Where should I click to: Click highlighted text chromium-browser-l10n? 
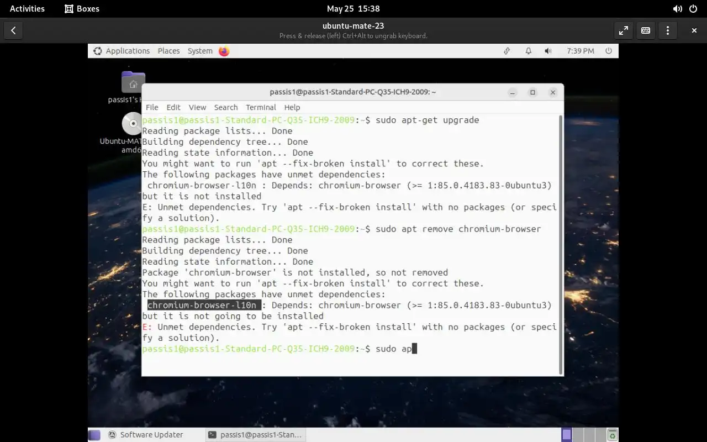tap(204, 305)
